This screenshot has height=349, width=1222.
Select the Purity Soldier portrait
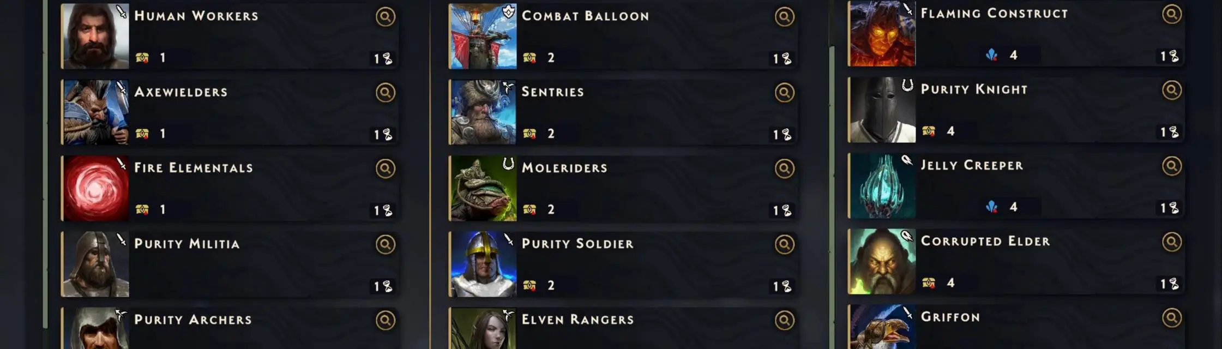483,264
